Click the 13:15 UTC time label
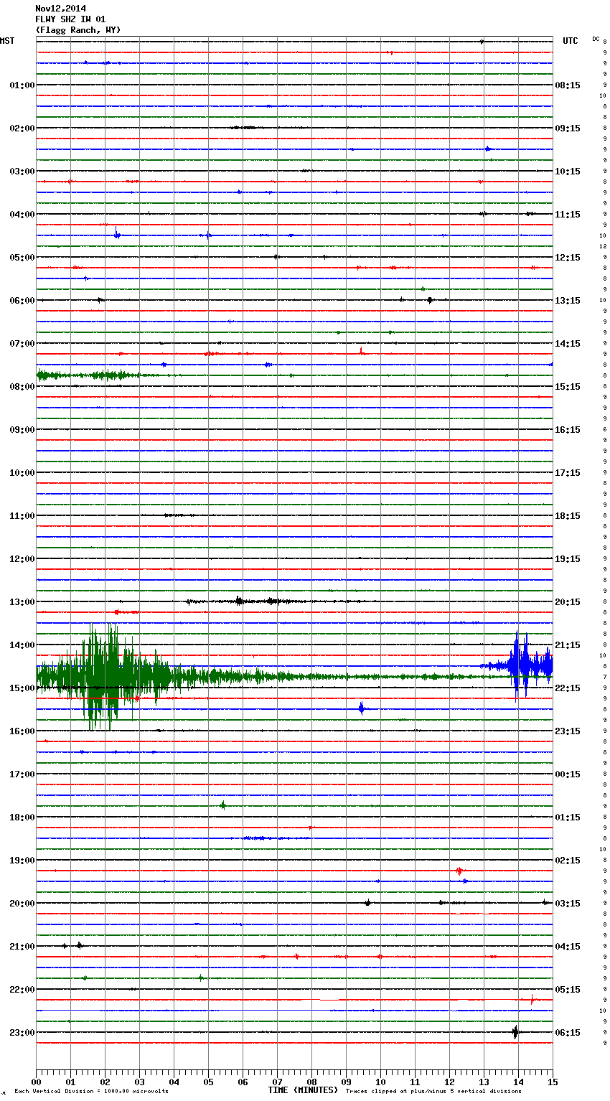The image size is (610, 1101). [568, 301]
